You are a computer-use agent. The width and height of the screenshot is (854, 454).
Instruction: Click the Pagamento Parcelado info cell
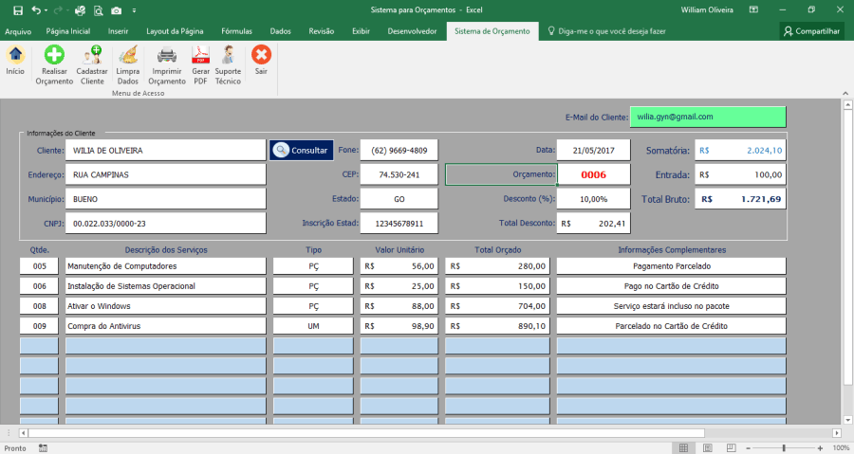tap(672, 266)
